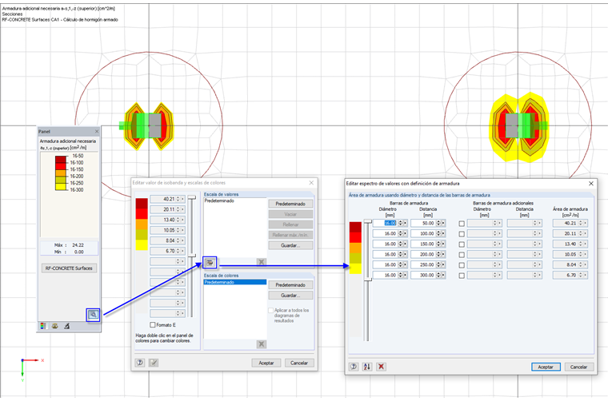Select balance scales icon at Panel bottom
Image resolution: width=608 pixels, height=401 pixels.
[x=54, y=326]
